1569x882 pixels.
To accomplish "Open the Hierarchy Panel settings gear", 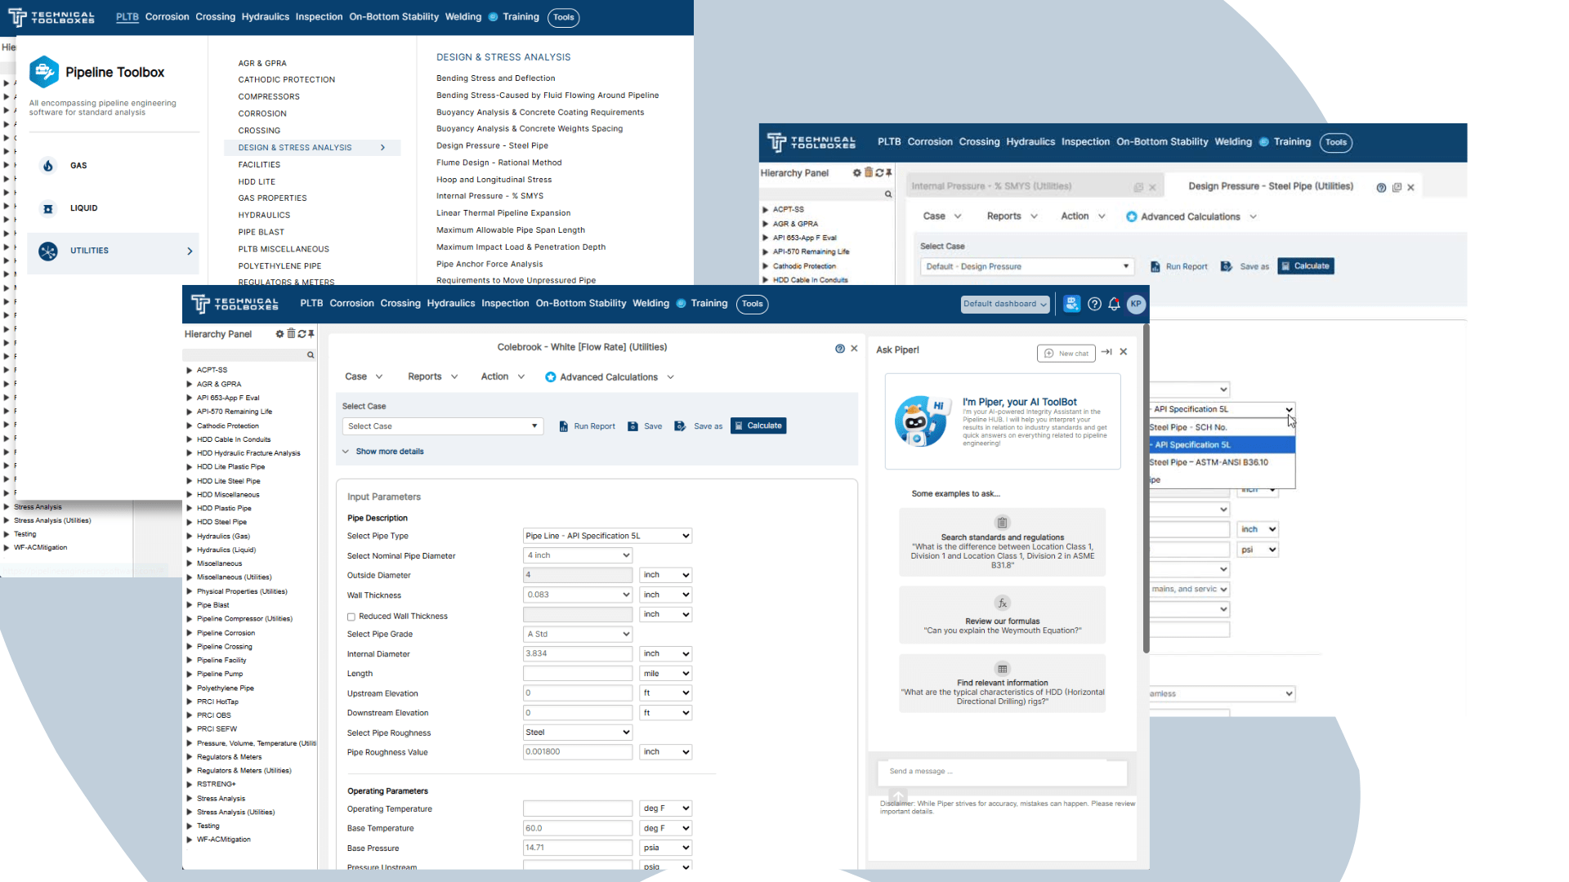I will [279, 333].
